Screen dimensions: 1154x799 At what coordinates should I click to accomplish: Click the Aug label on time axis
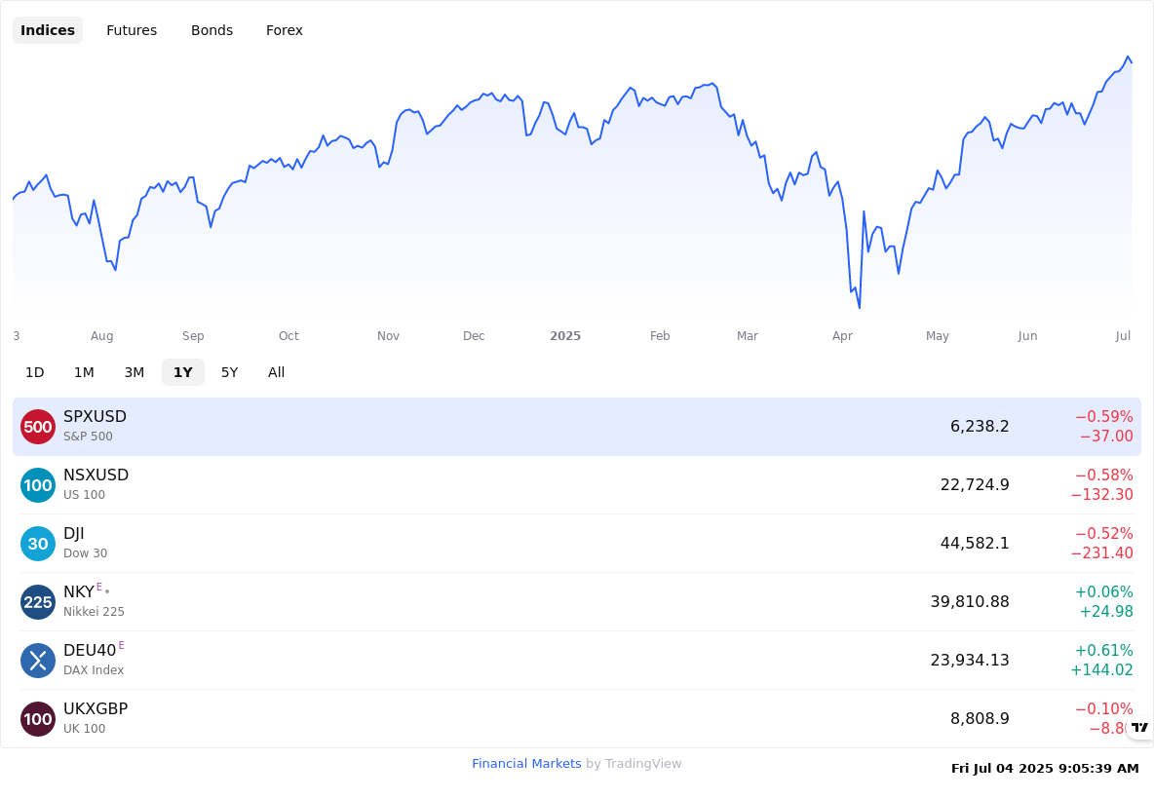[x=101, y=336]
